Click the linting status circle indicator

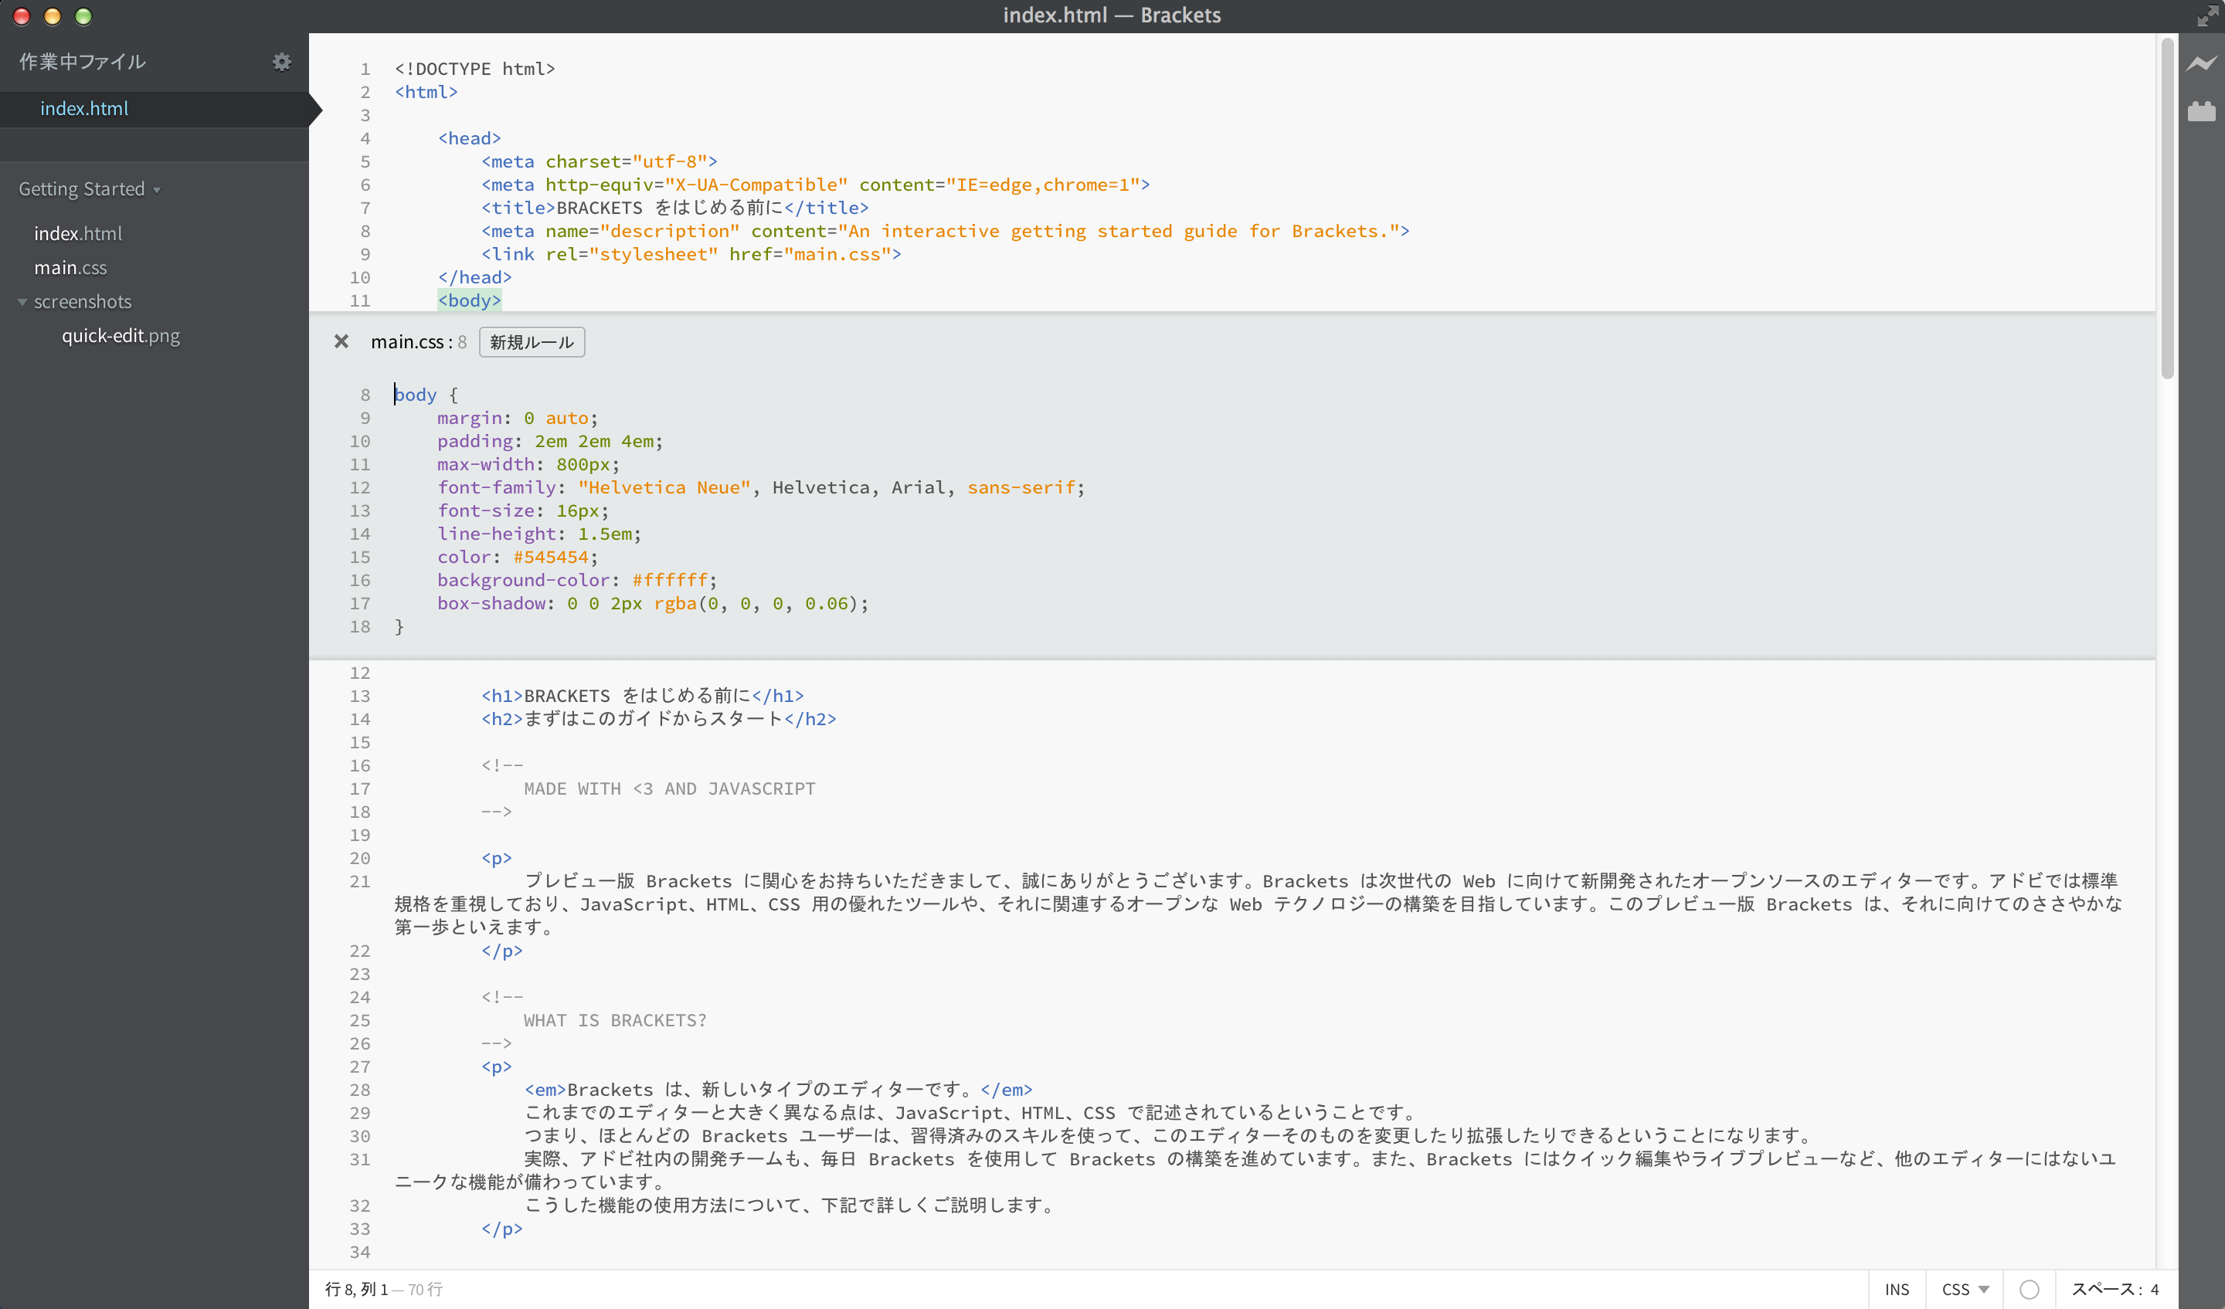point(2029,1289)
